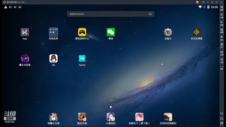This screenshot has width=226, height=127.
Task: Click the Wi-Fi status icon
Action: (x=200, y=7)
